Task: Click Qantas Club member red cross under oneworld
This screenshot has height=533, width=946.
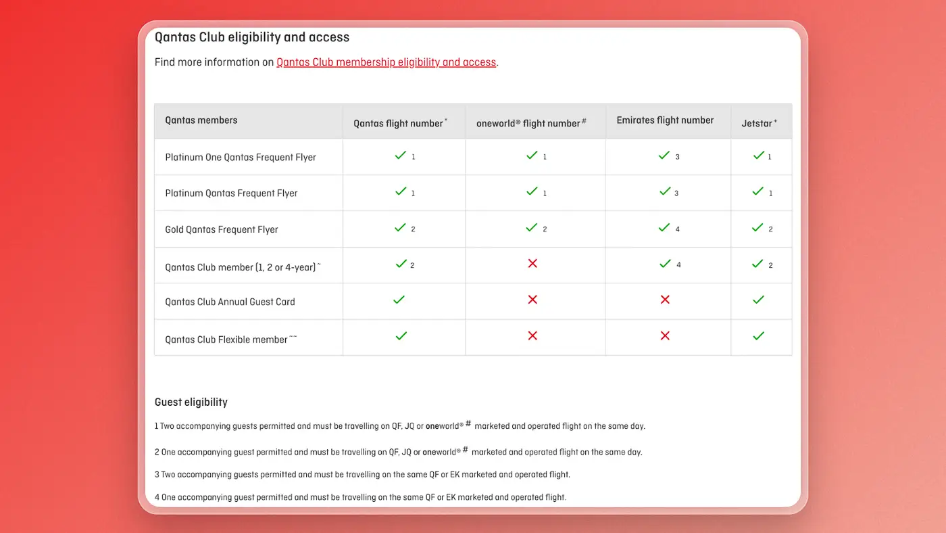Action: [532, 263]
